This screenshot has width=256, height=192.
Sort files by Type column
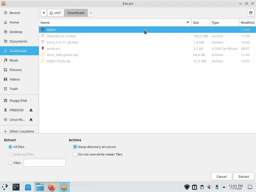point(224,22)
